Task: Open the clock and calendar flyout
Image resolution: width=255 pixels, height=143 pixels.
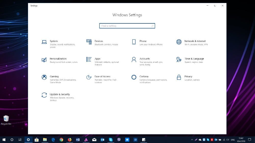Action: [241, 140]
